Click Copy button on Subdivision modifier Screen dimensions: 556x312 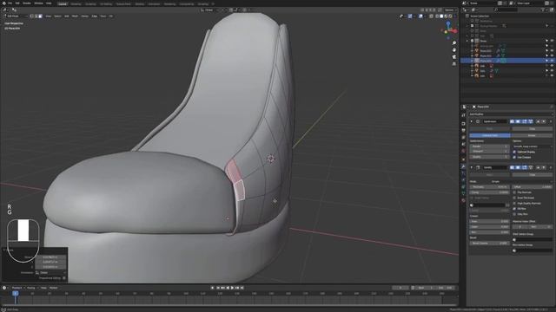(x=532, y=129)
